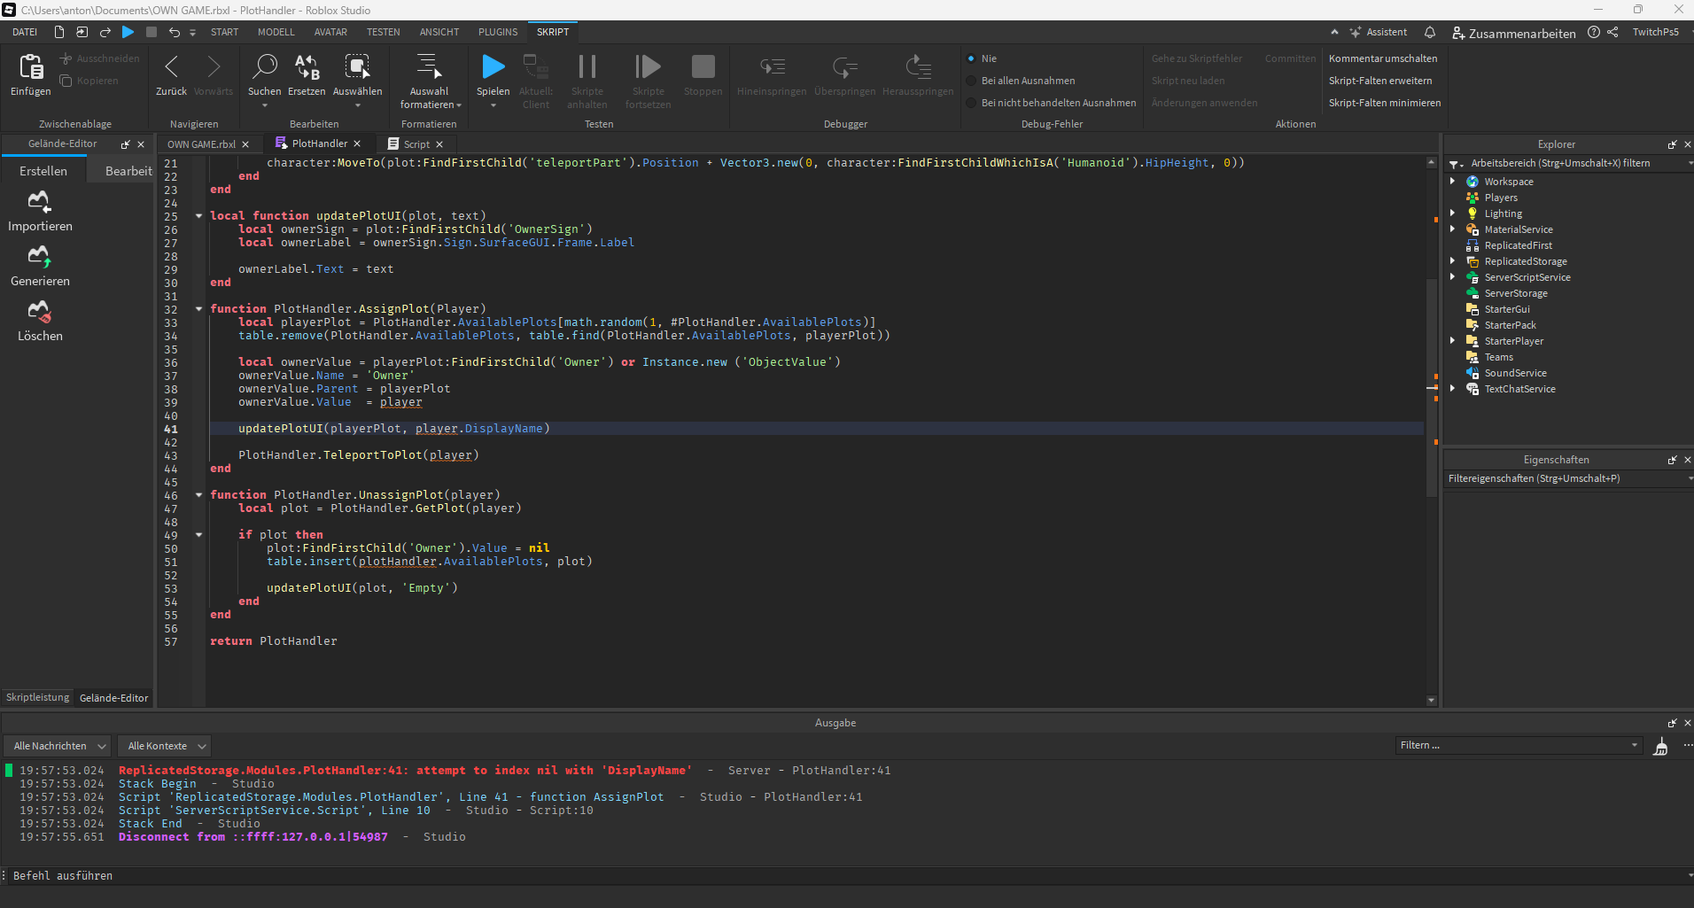Expand the Workspace tree node
This screenshot has width=1694, height=908.
coord(1453,182)
